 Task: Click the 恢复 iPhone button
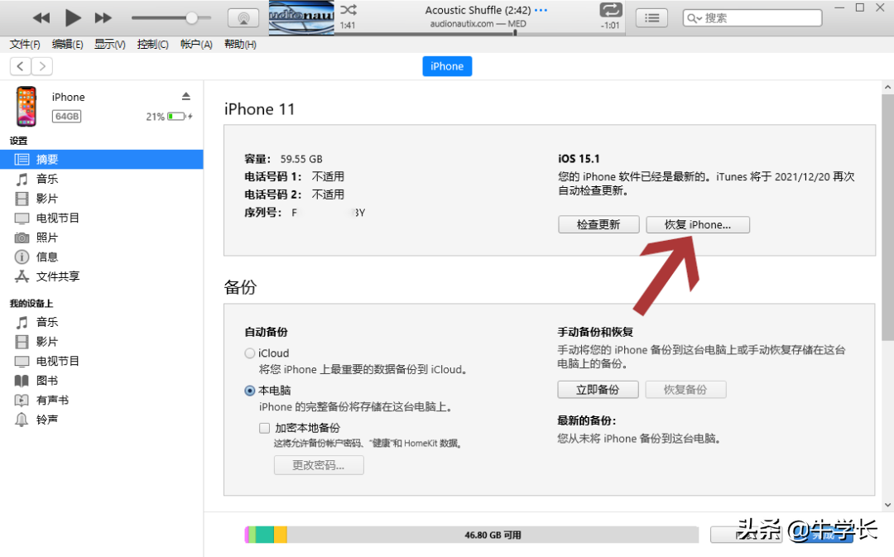pyautogui.click(x=698, y=224)
